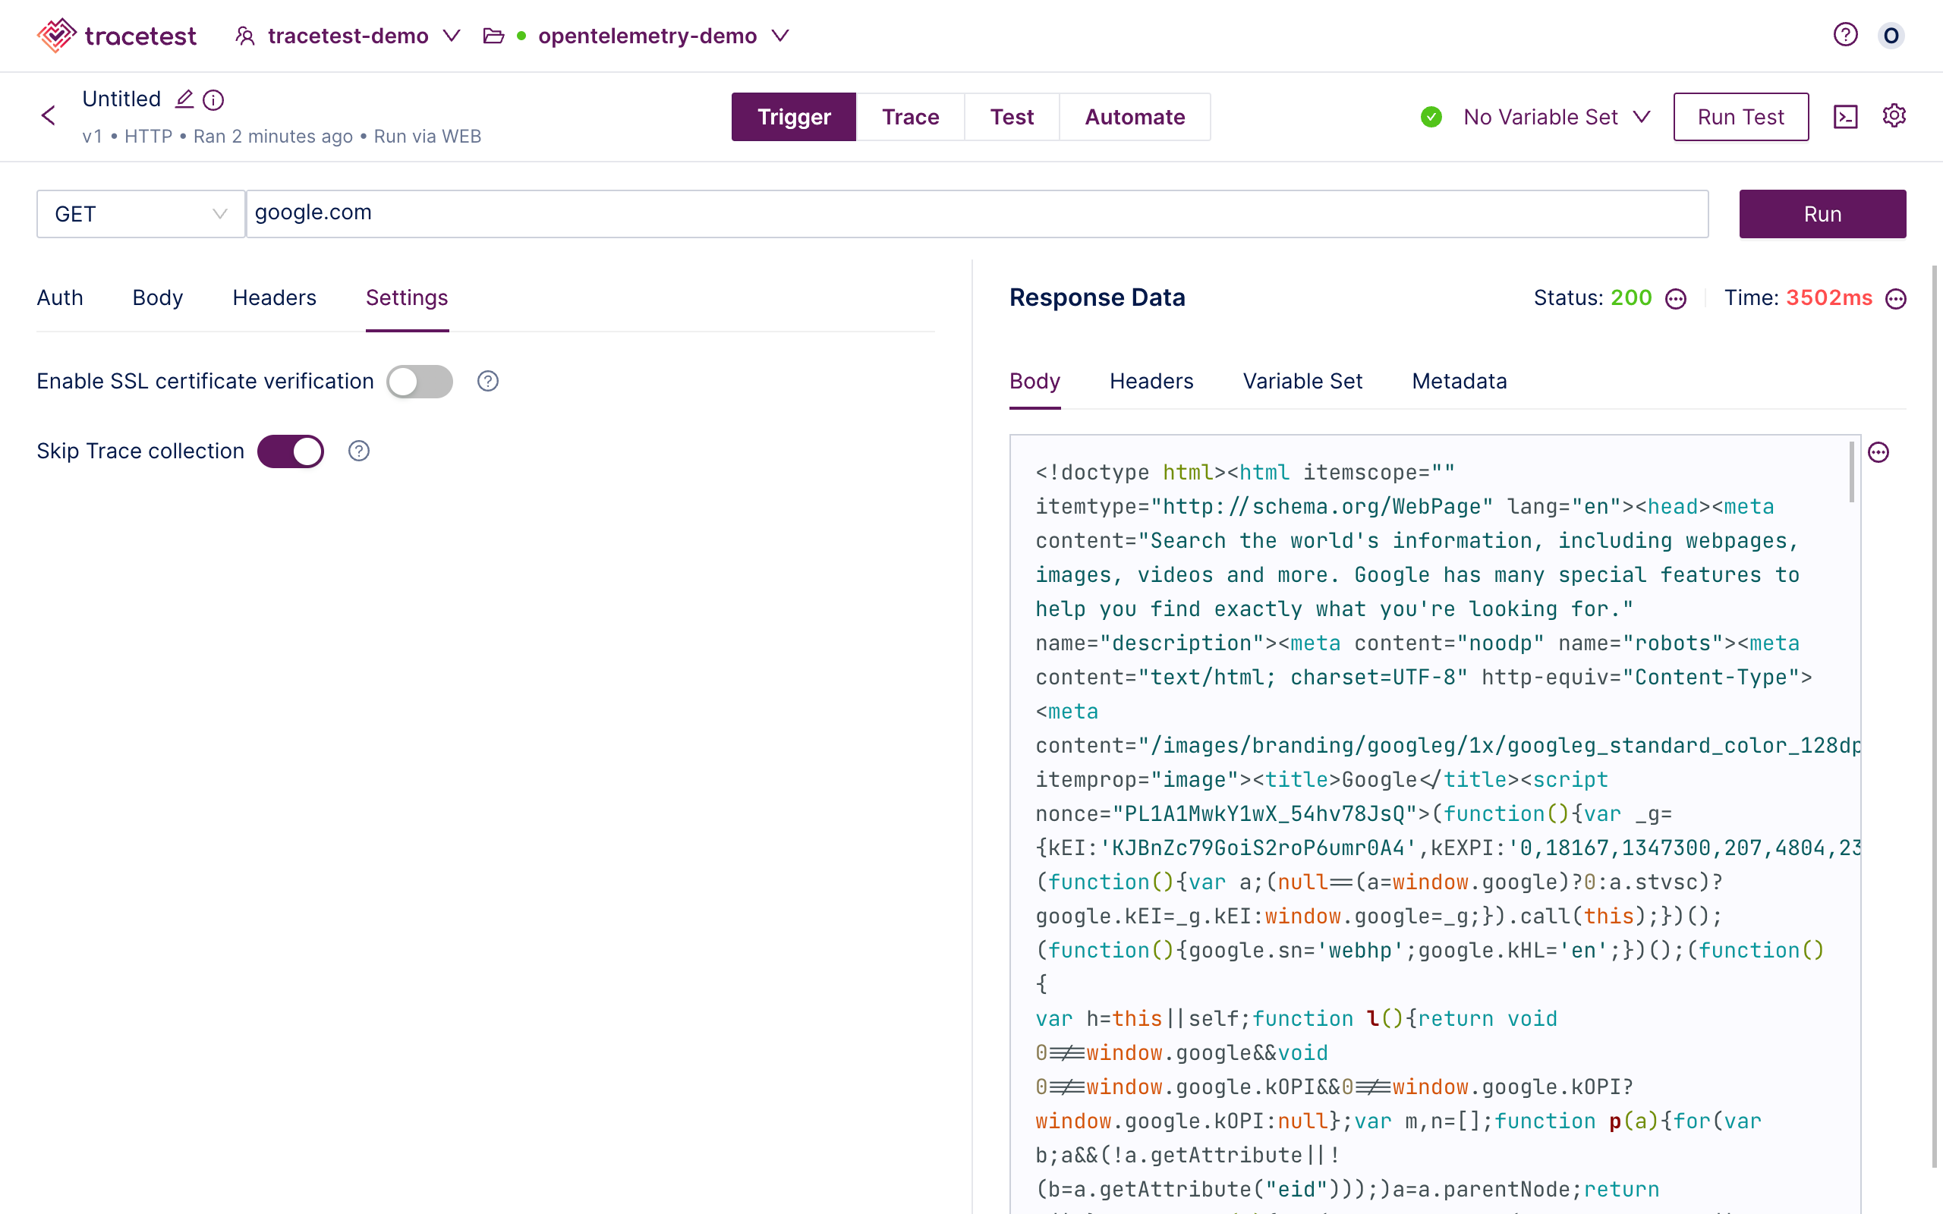Image resolution: width=1943 pixels, height=1214 pixels.
Task: Click the Run Test button
Action: click(1740, 117)
